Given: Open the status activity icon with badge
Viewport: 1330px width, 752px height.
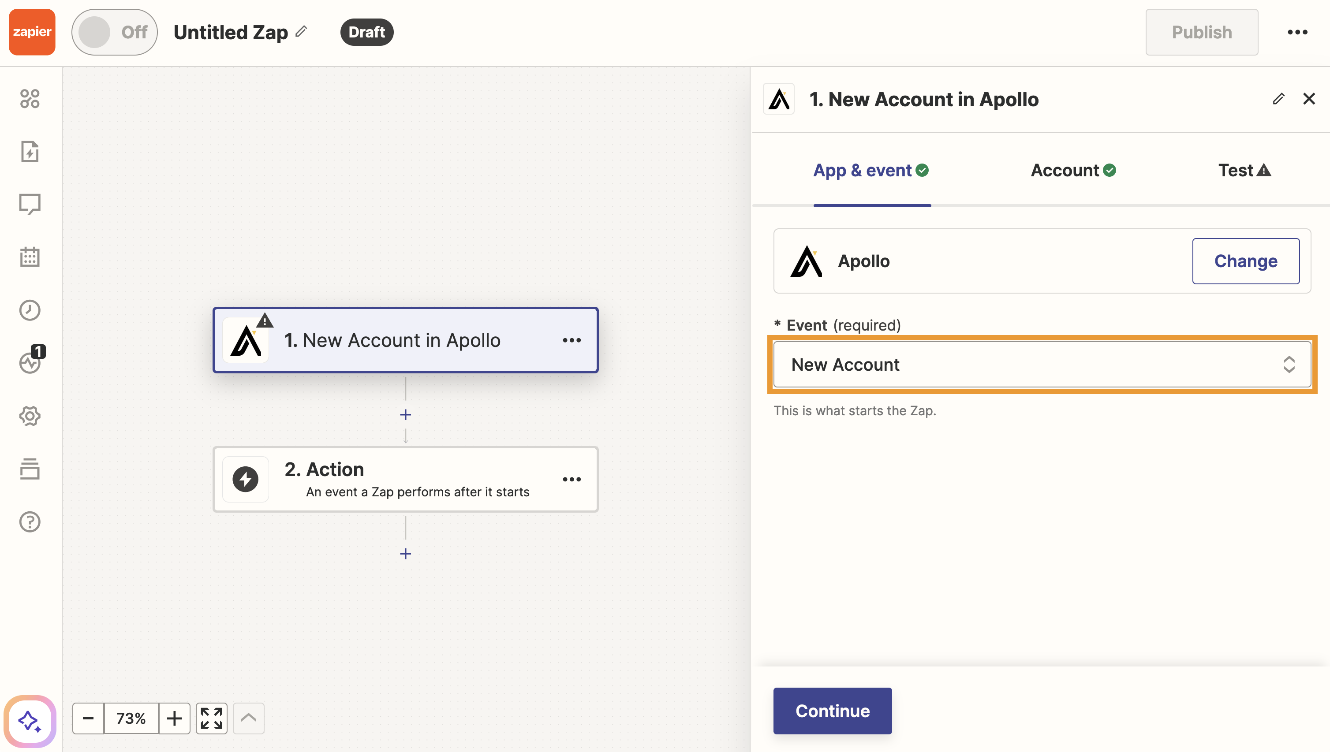Looking at the screenshot, I should pos(30,361).
